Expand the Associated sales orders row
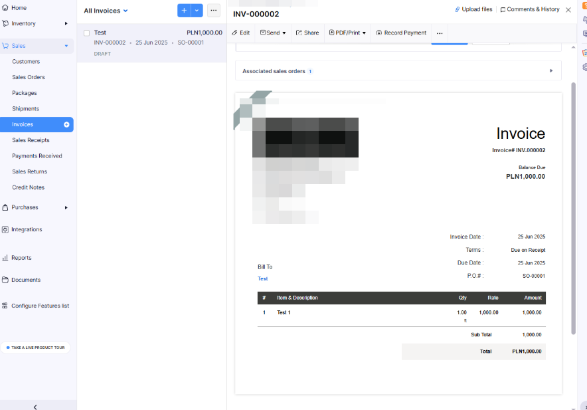The height and width of the screenshot is (410, 587). coord(551,70)
